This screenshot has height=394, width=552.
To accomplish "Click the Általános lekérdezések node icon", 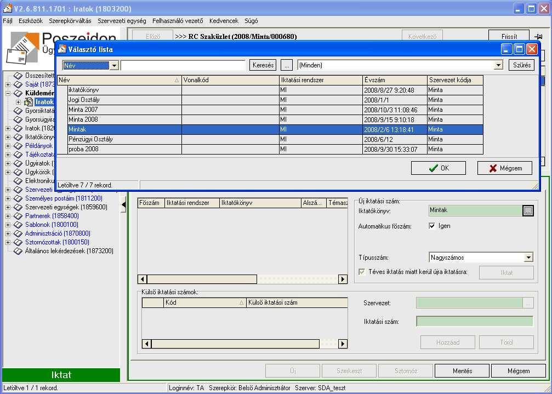I will (18, 251).
